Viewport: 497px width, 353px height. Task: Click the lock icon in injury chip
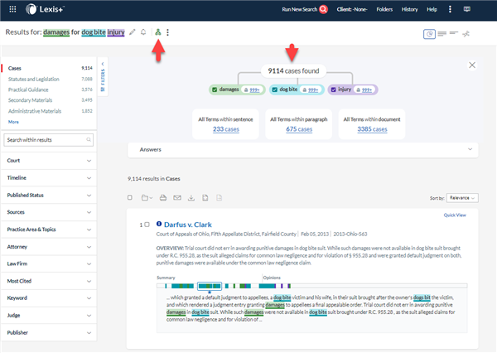[x=358, y=89]
